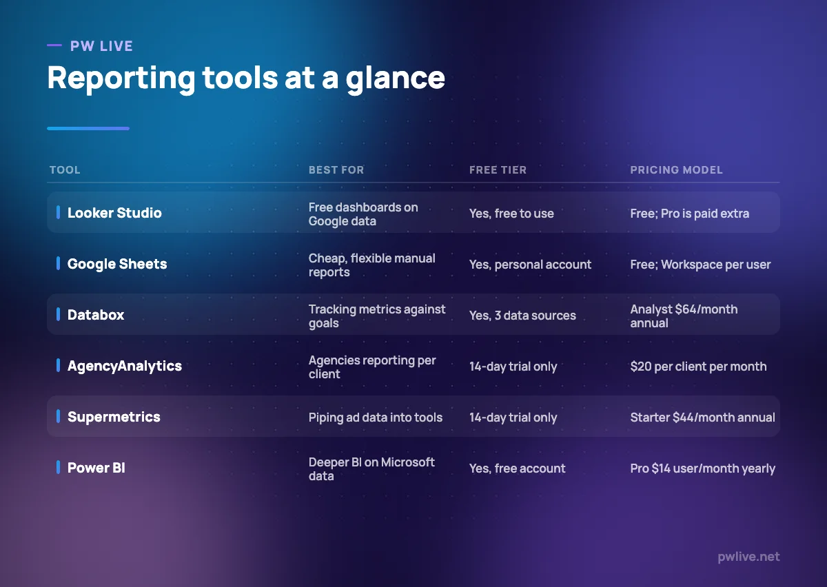Click the 'Yes, free to use' cell

tap(511, 214)
